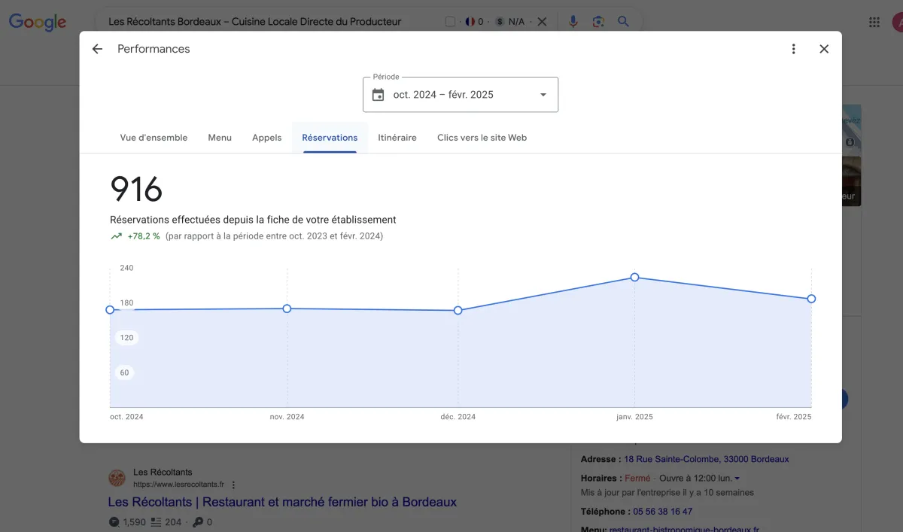Switch to the Itinéraire tab
The image size is (903, 532).
point(397,138)
